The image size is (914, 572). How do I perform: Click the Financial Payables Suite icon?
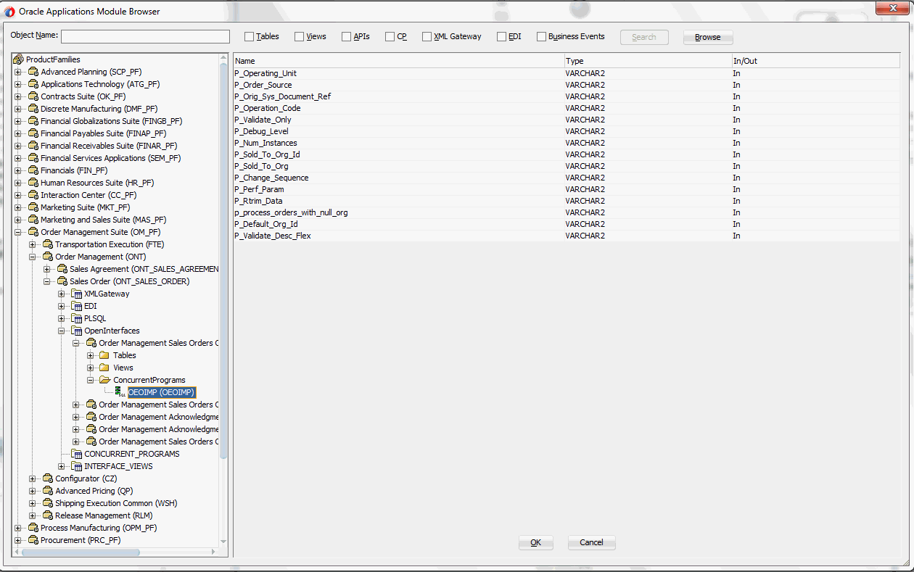[x=33, y=133]
